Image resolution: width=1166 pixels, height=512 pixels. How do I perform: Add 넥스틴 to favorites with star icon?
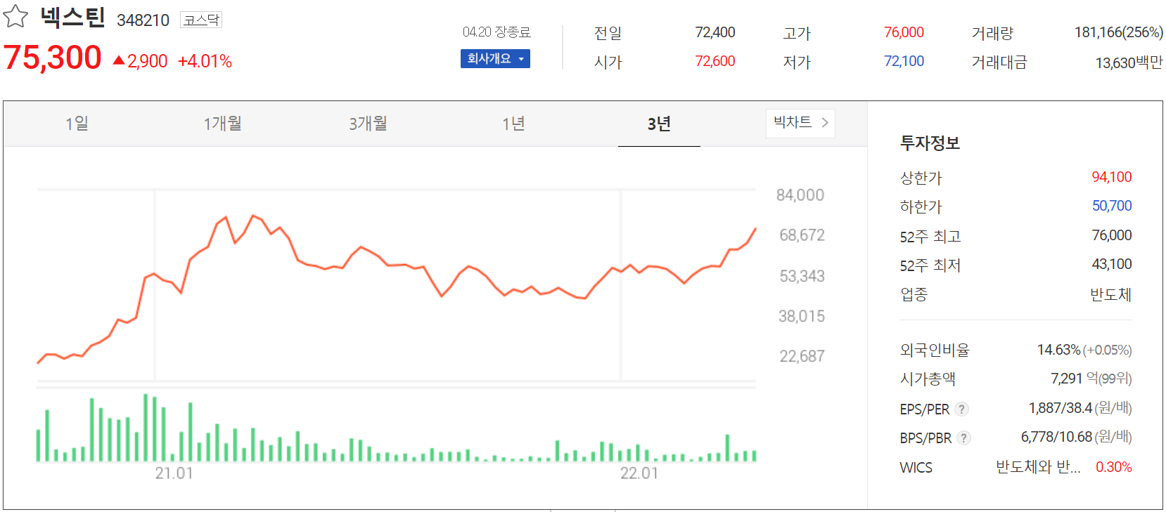(x=15, y=17)
